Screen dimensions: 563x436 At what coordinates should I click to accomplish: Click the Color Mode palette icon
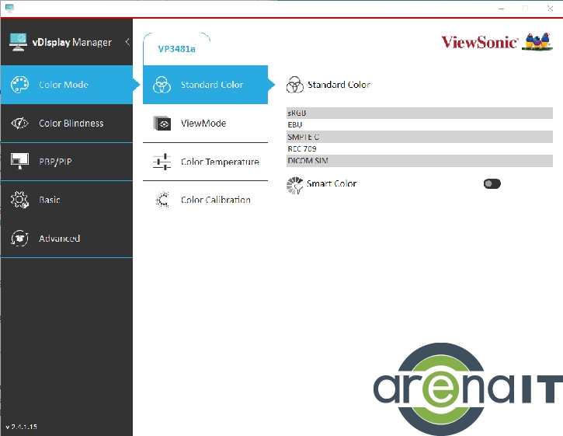[19, 85]
